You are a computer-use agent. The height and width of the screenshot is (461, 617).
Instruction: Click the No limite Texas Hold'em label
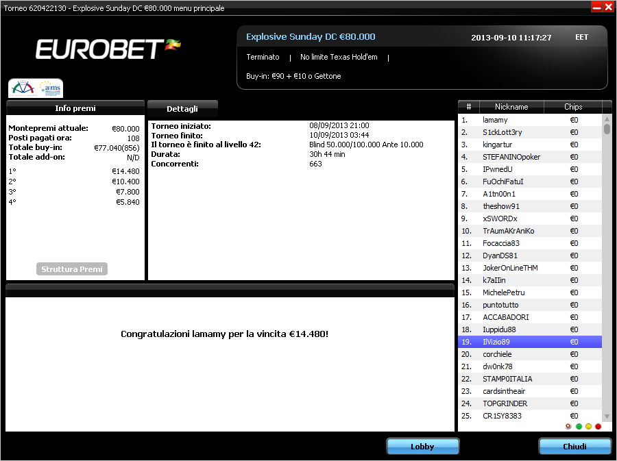339,57
